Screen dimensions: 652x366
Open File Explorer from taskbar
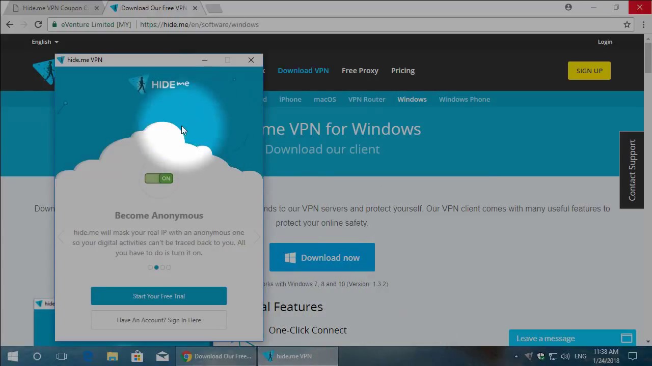pyautogui.click(x=113, y=356)
